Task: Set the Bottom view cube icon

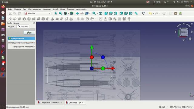Action: click(x=126, y=13)
